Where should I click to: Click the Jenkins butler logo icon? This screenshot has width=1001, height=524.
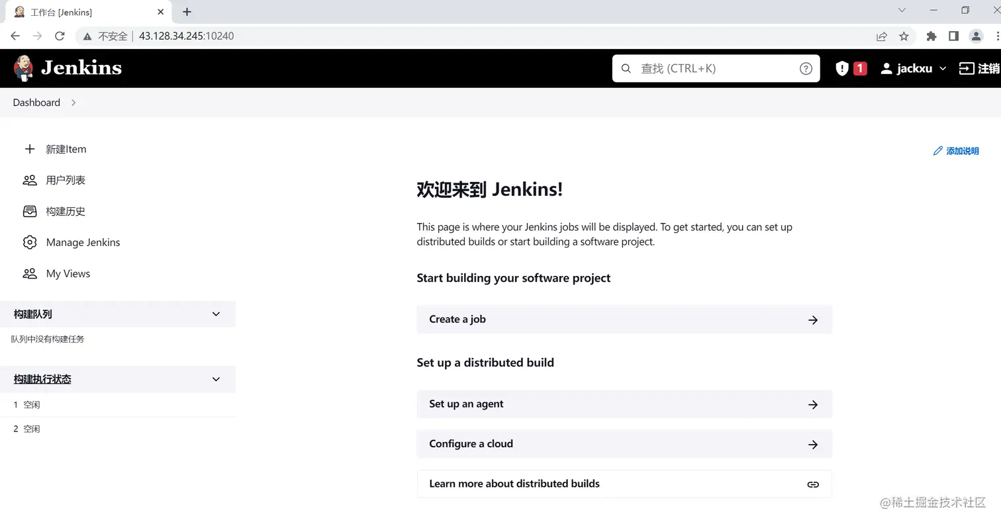point(23,68)
